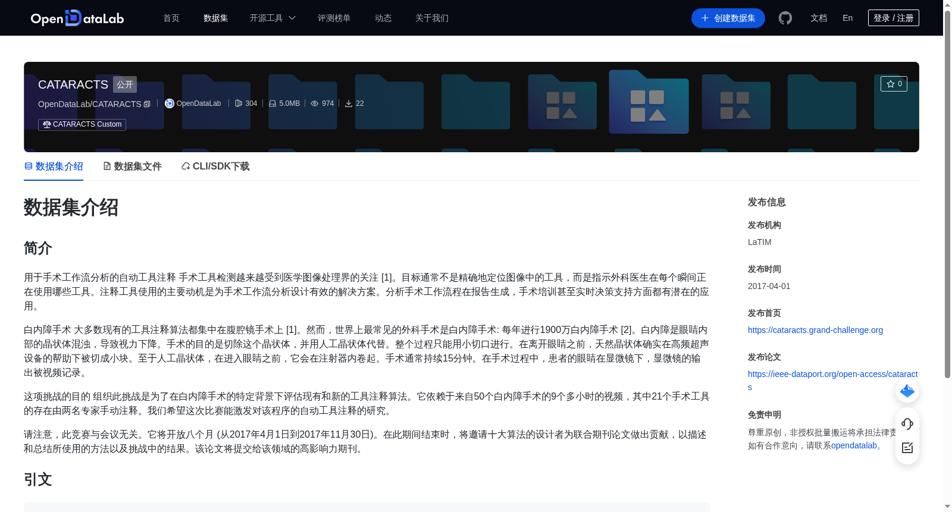Click the LaTIM organization text

coord(760,242)
